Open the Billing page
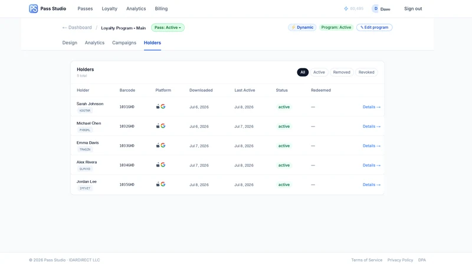Viewport: 472px width, 265px height. [161, 9]
